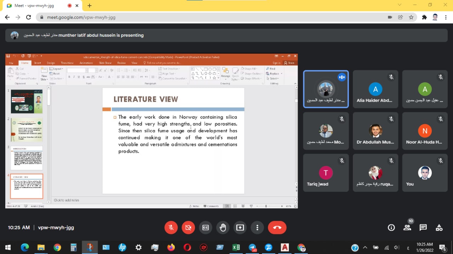
Task: Turn on your camera
Action: [x=188, y=228]
